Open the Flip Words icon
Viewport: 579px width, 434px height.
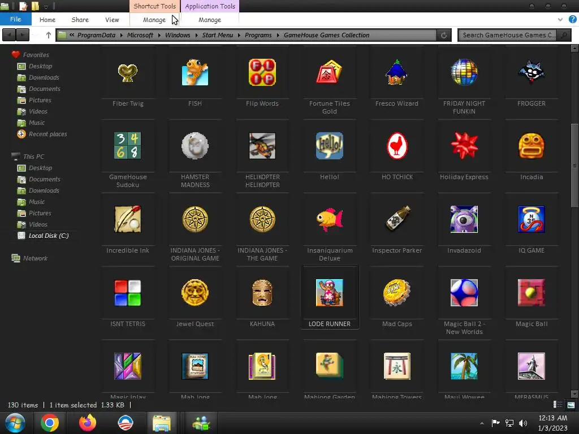[262, 72]
